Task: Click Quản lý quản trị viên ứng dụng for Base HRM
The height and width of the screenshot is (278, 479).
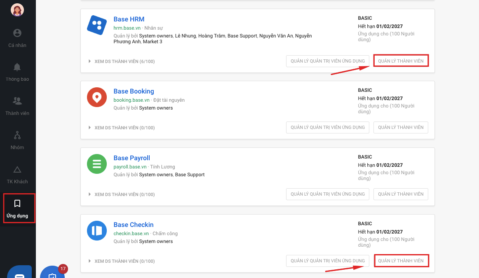Action: (x=327, y=61)
